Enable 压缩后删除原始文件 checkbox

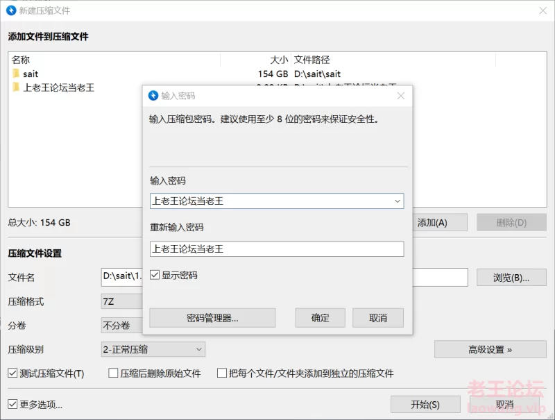coord(113,373)
